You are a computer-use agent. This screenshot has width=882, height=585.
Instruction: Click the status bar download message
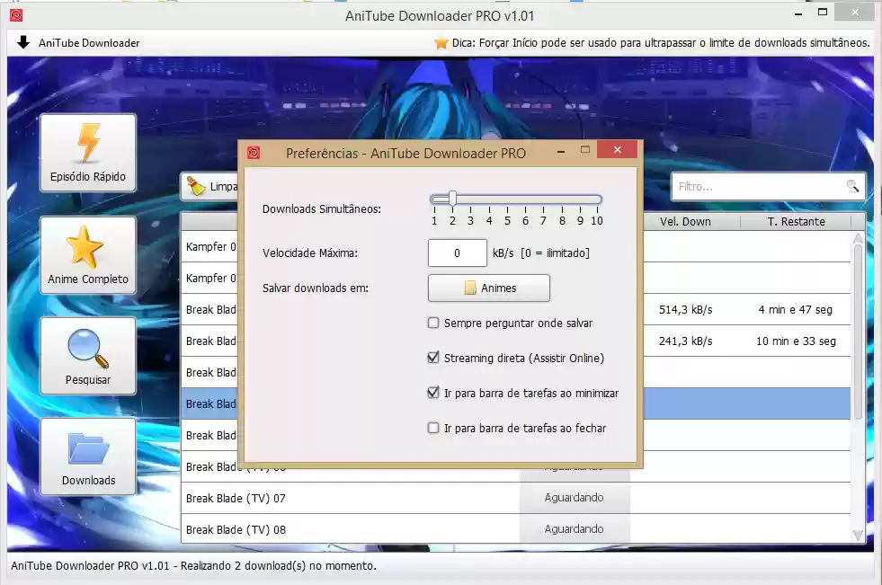tap(193, 565)
